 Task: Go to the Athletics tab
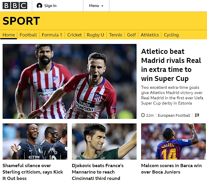coord(150,35)
